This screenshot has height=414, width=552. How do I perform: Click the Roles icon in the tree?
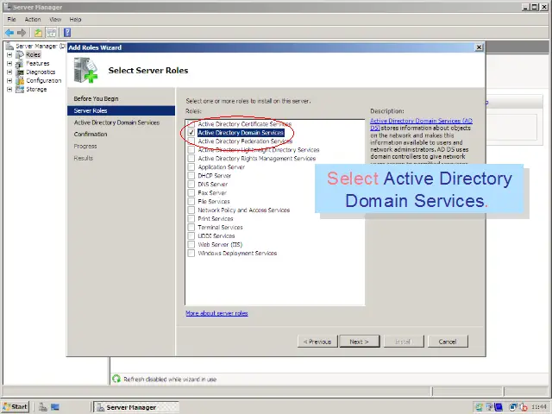click(20, 54)
